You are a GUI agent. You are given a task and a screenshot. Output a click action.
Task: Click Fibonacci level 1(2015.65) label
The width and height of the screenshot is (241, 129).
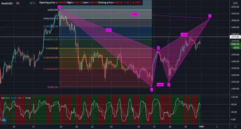pyautogui.click(x=53, y=10)
